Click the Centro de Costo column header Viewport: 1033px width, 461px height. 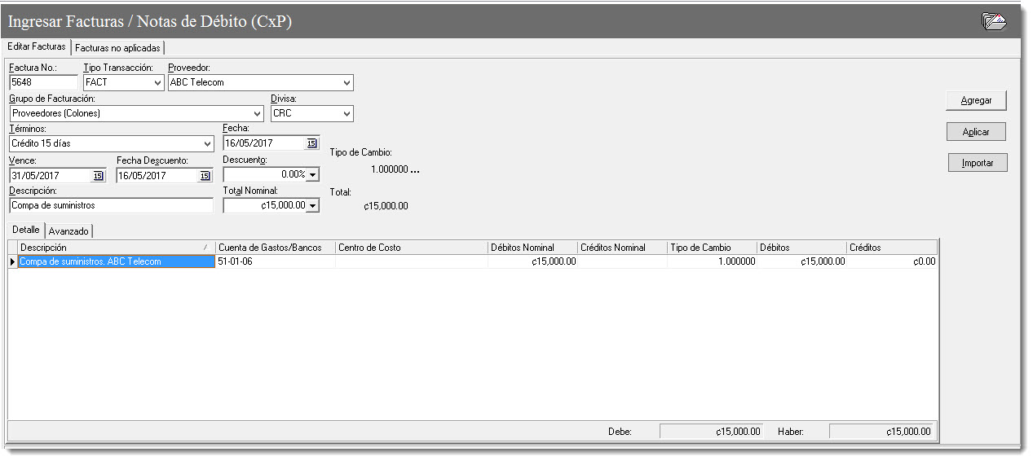(x=411, y=248)
